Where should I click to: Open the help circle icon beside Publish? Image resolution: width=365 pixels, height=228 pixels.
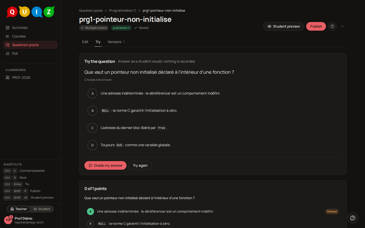pyautogui.click(x=332, y=26)
